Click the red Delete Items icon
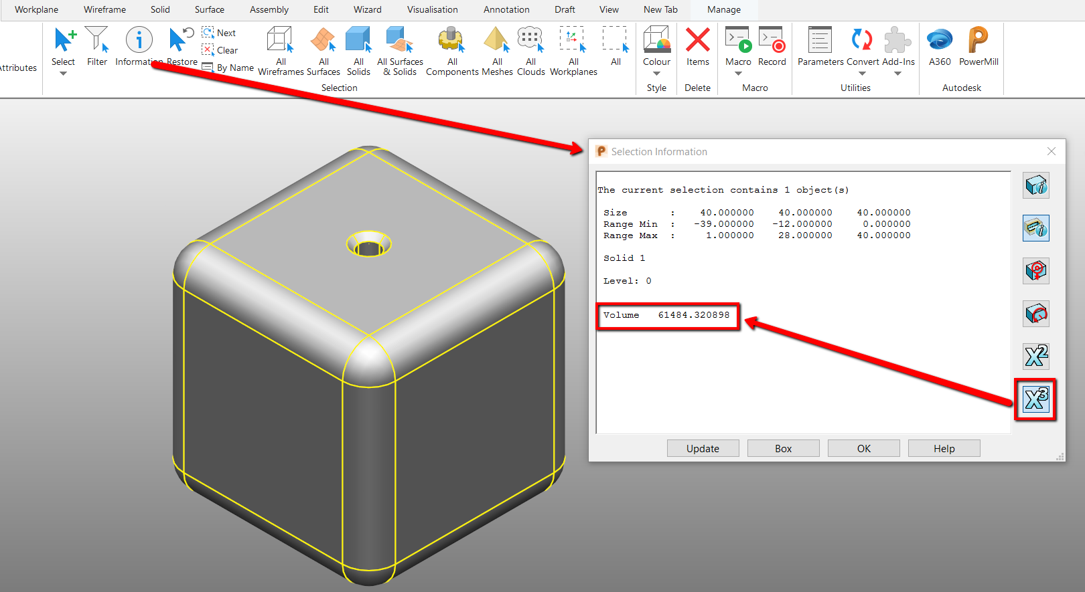This screenshot has height=592, width=1085. click(698, 39)
